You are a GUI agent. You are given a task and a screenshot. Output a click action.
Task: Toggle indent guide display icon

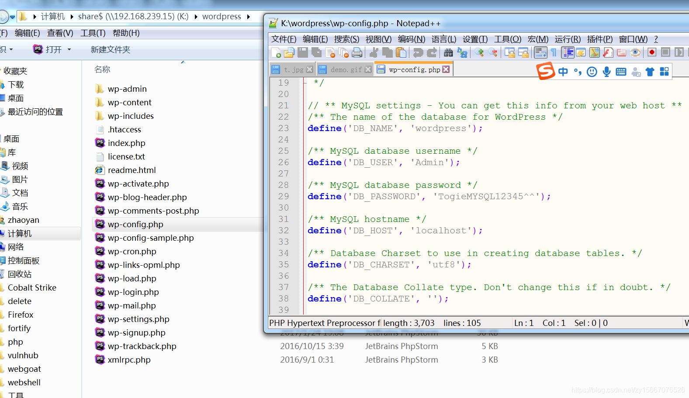pos(568,53)
